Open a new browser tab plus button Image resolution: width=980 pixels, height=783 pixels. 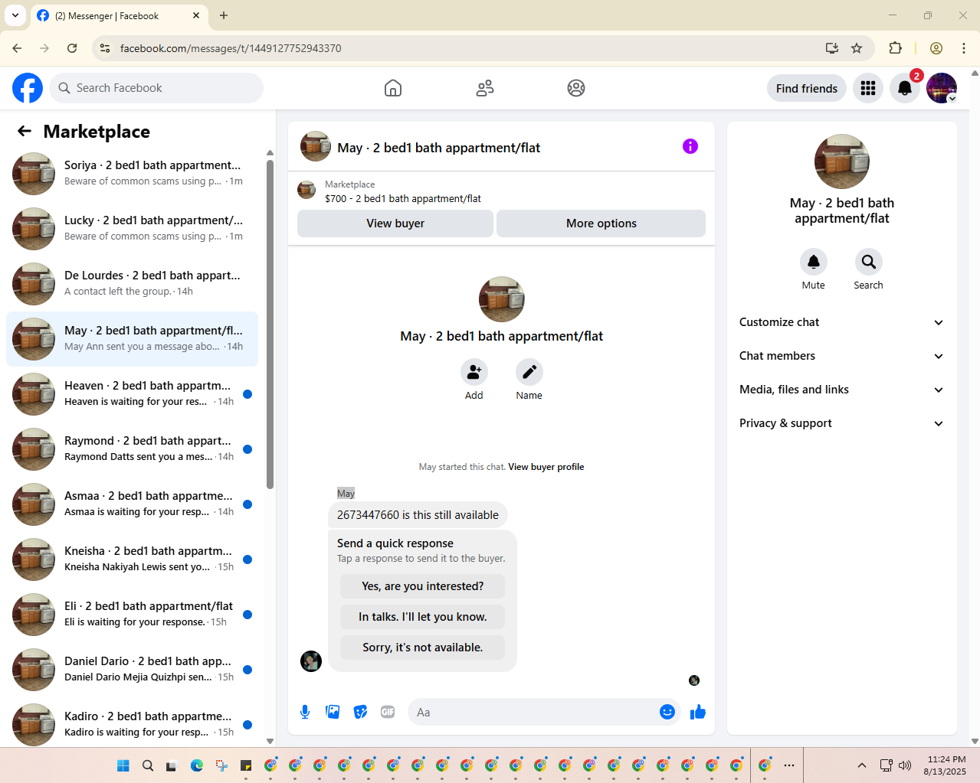[x=224, y=15]
